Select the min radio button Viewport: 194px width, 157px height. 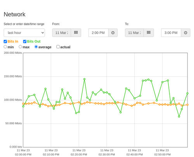tap(5, 47)
